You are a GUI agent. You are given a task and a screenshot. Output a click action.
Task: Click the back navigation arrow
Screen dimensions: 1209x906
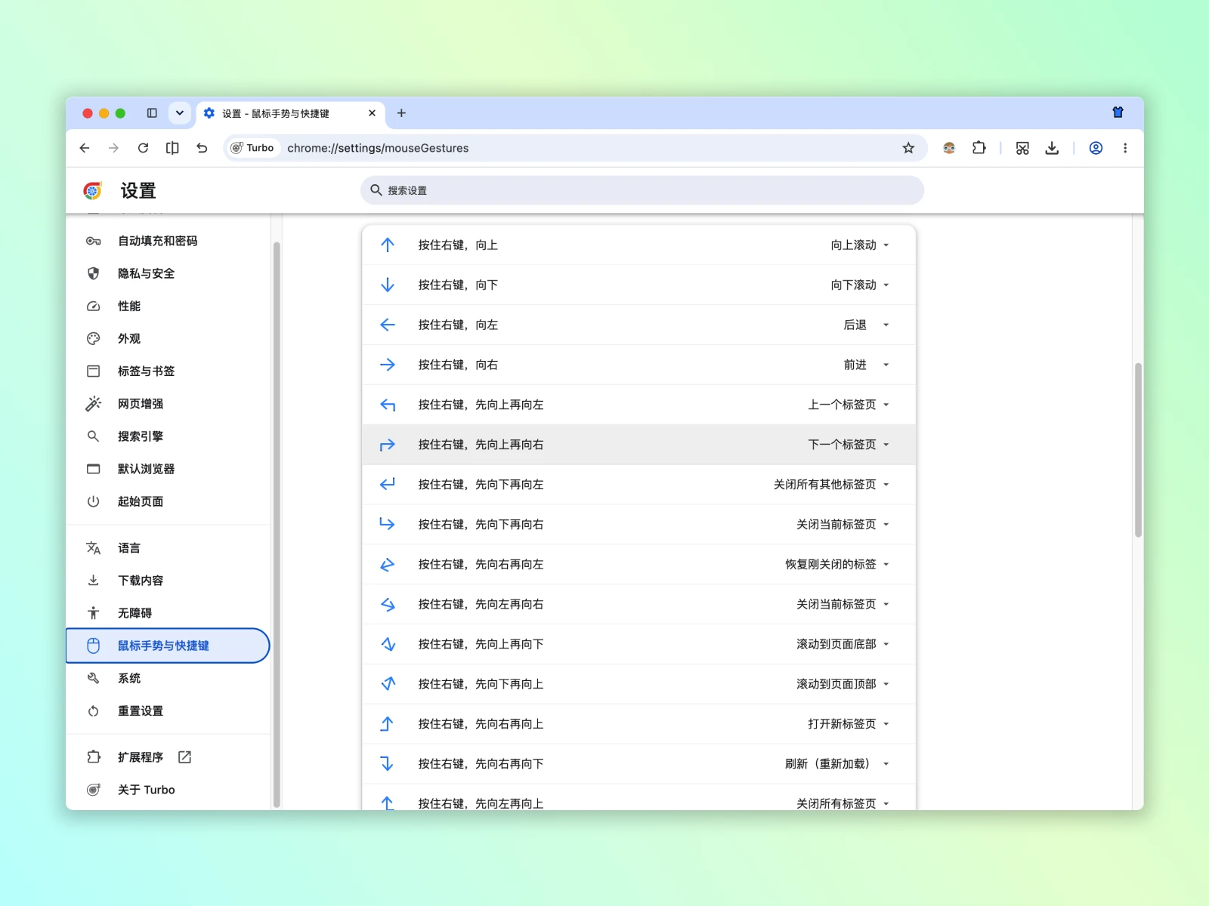point(85,148)
